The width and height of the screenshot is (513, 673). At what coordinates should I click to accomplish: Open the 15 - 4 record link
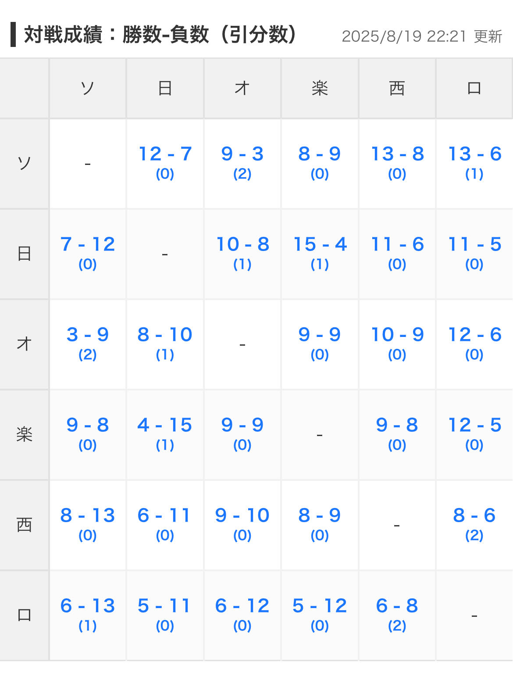coord(320,245)
